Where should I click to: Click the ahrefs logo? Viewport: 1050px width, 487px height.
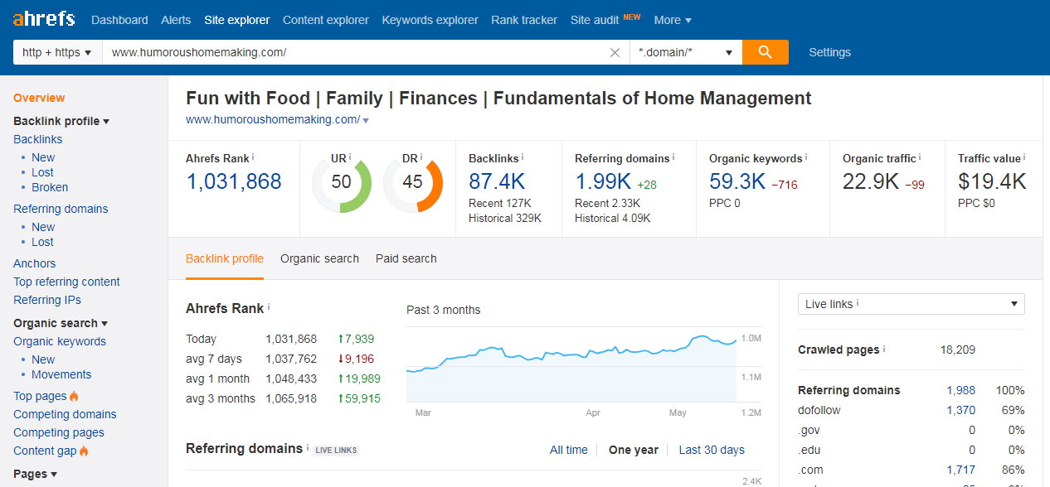click(44, 19)
